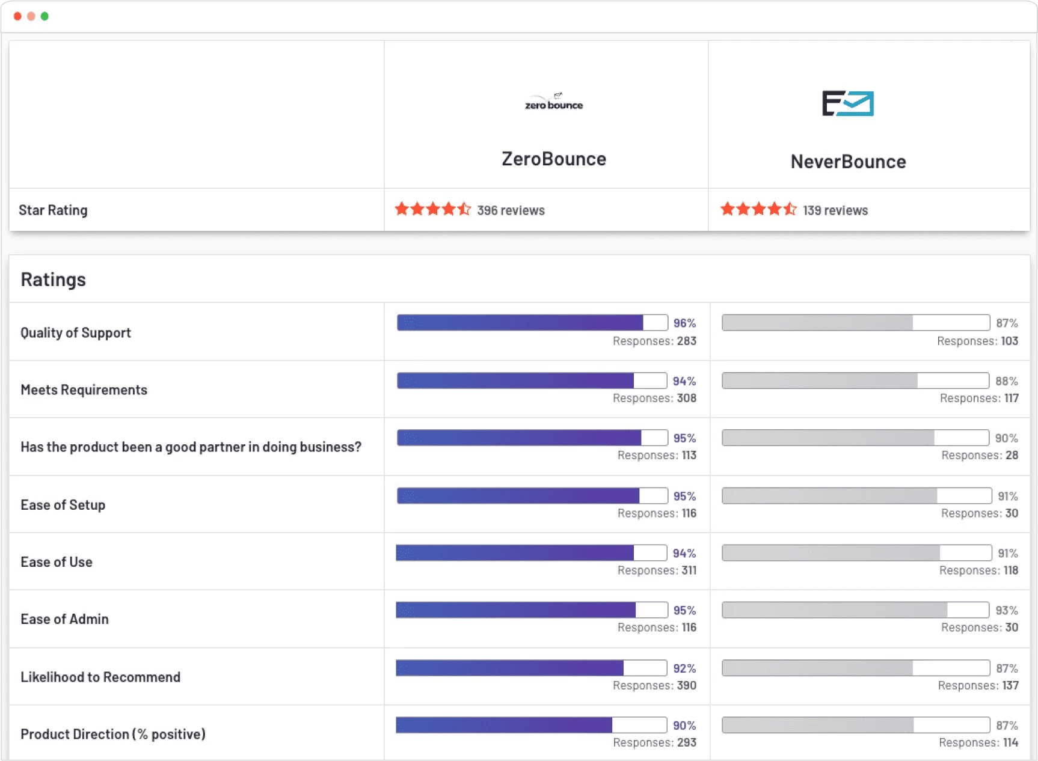Select the Likelihood to Recommend row label
This screenshot has height=761, width=1038.
coord(100,677)
